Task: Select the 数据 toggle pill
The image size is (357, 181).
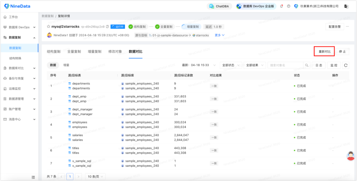Action: click(53, 65)
